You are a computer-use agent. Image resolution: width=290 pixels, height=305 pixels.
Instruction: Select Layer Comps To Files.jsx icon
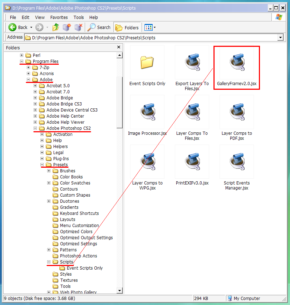click(192, 112)
